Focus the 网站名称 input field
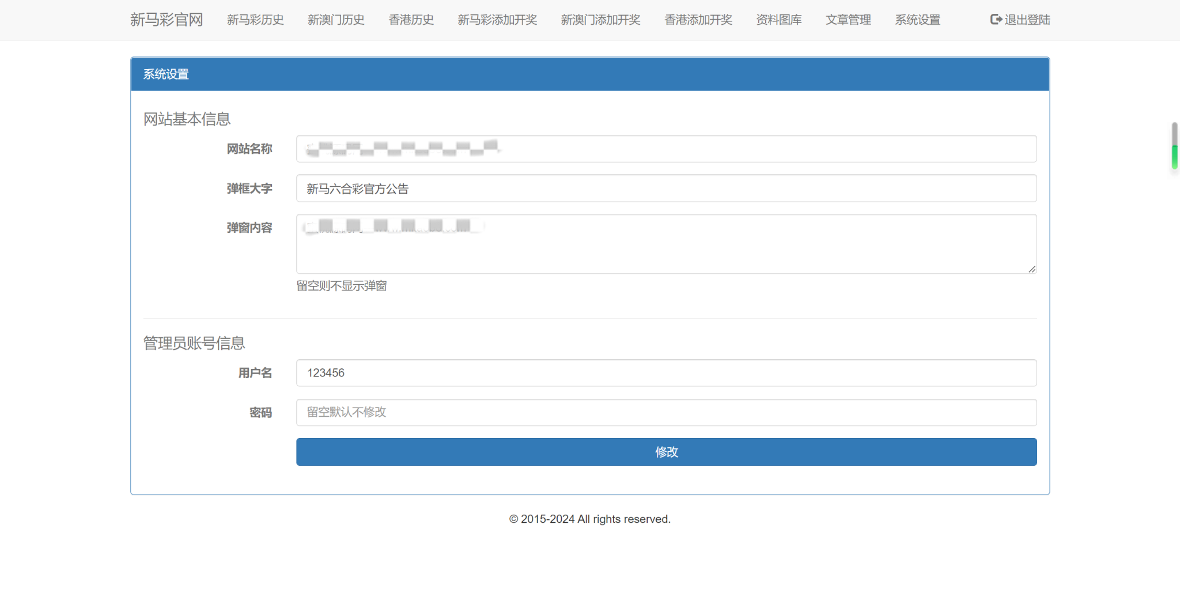Image resolution: width=1180 pixels, height=611 pixels. pyautogui.click(x=666, y=149)
